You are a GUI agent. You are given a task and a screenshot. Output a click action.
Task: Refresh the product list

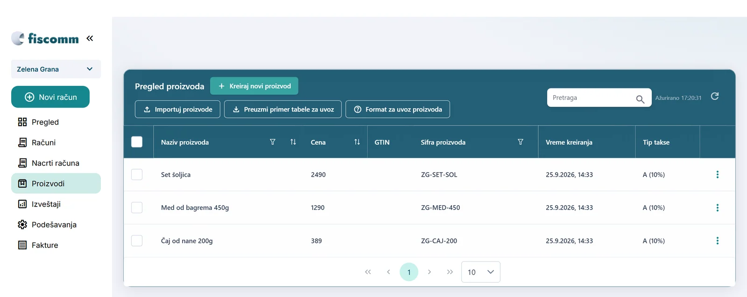[714, 96]
